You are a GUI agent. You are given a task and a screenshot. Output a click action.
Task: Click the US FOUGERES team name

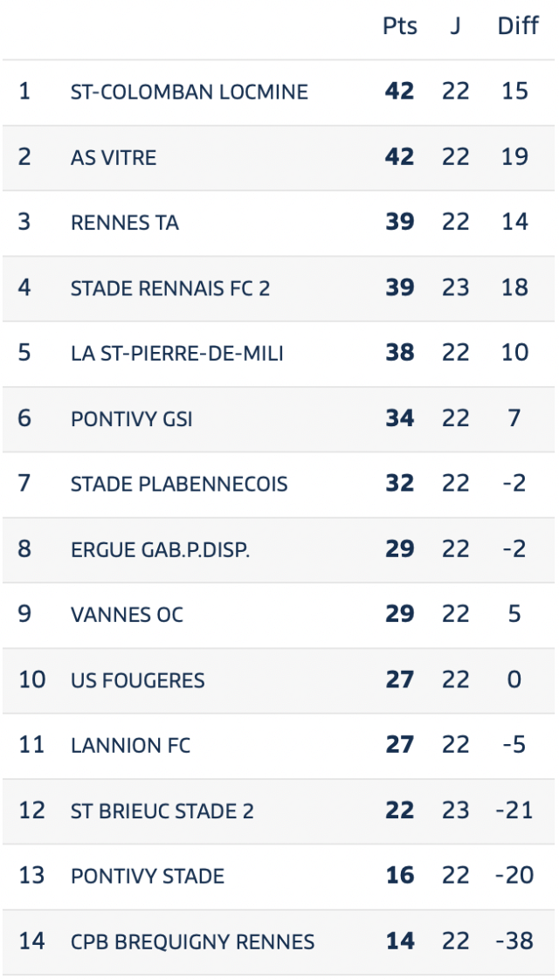[x=137, y=680]
